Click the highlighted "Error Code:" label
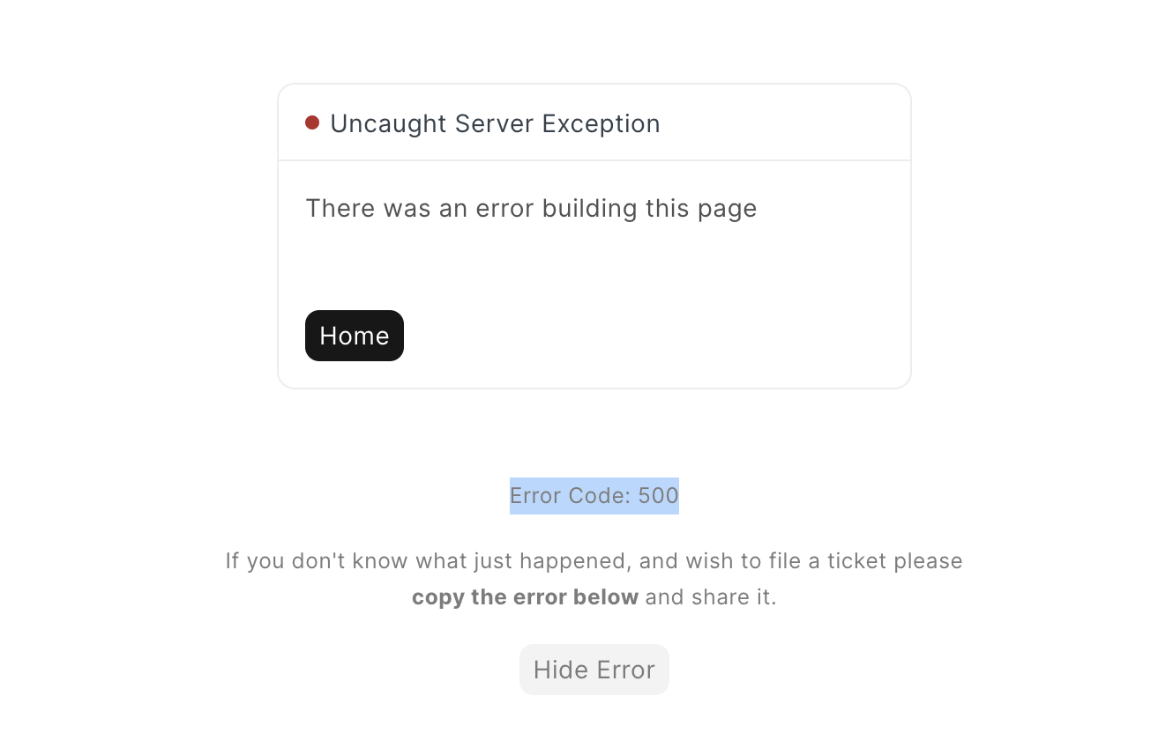 pyautogui.click(x=570, y=496)
